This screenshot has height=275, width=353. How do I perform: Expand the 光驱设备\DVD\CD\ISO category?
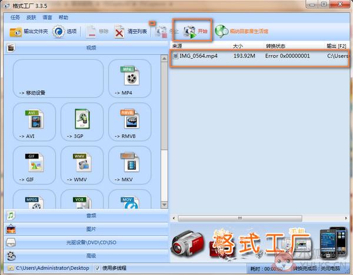[86, 243]
